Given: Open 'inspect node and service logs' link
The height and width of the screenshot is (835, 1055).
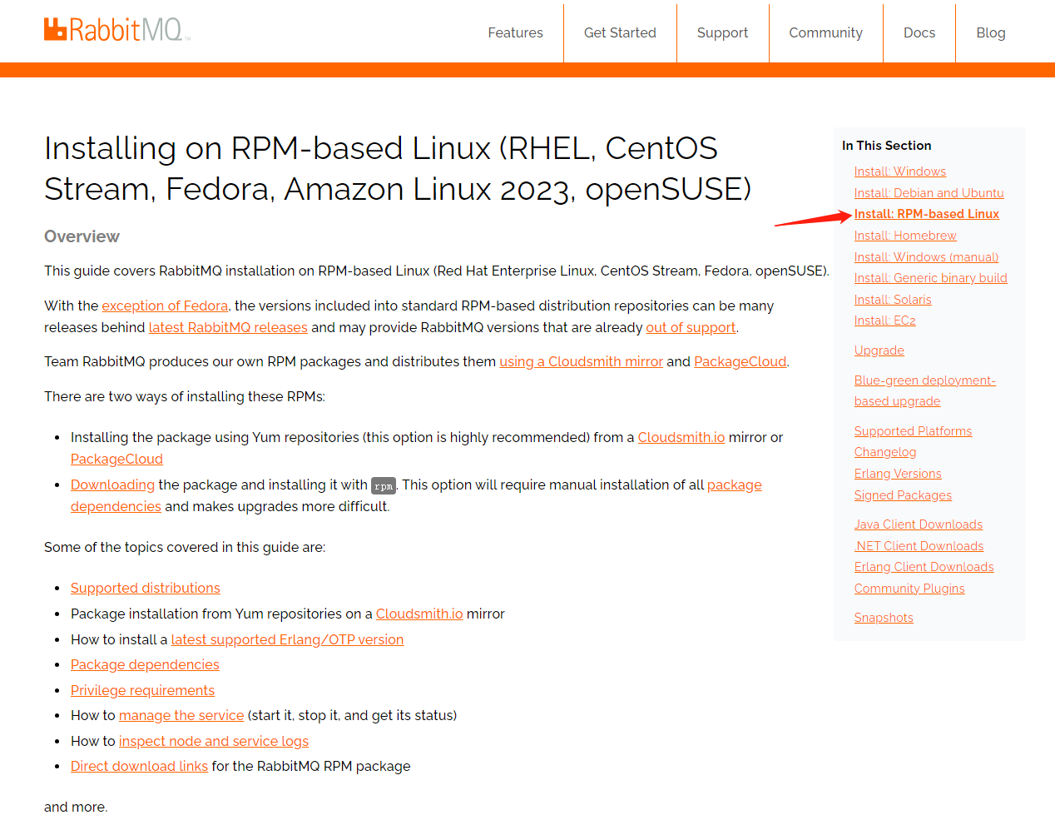Looking at the screenshot, I should (214, 742).
